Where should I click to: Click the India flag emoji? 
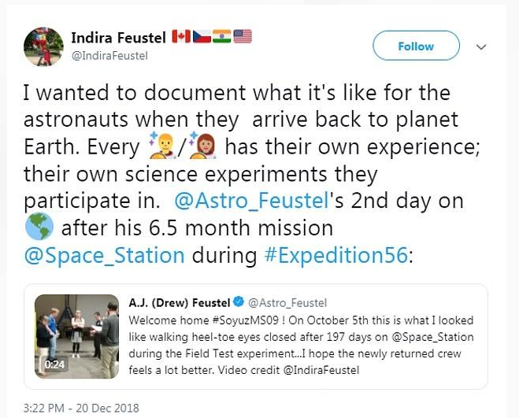(x=222, y=37)
